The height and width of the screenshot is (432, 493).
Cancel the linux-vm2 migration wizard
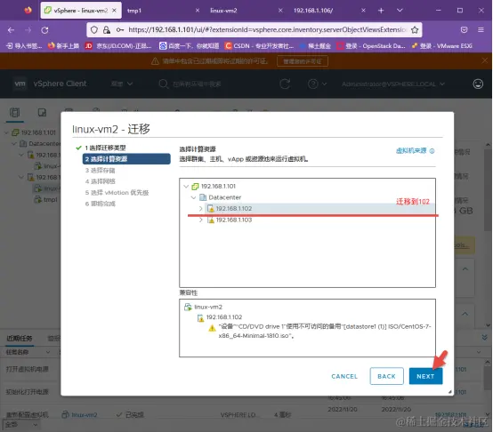(344, 376)
